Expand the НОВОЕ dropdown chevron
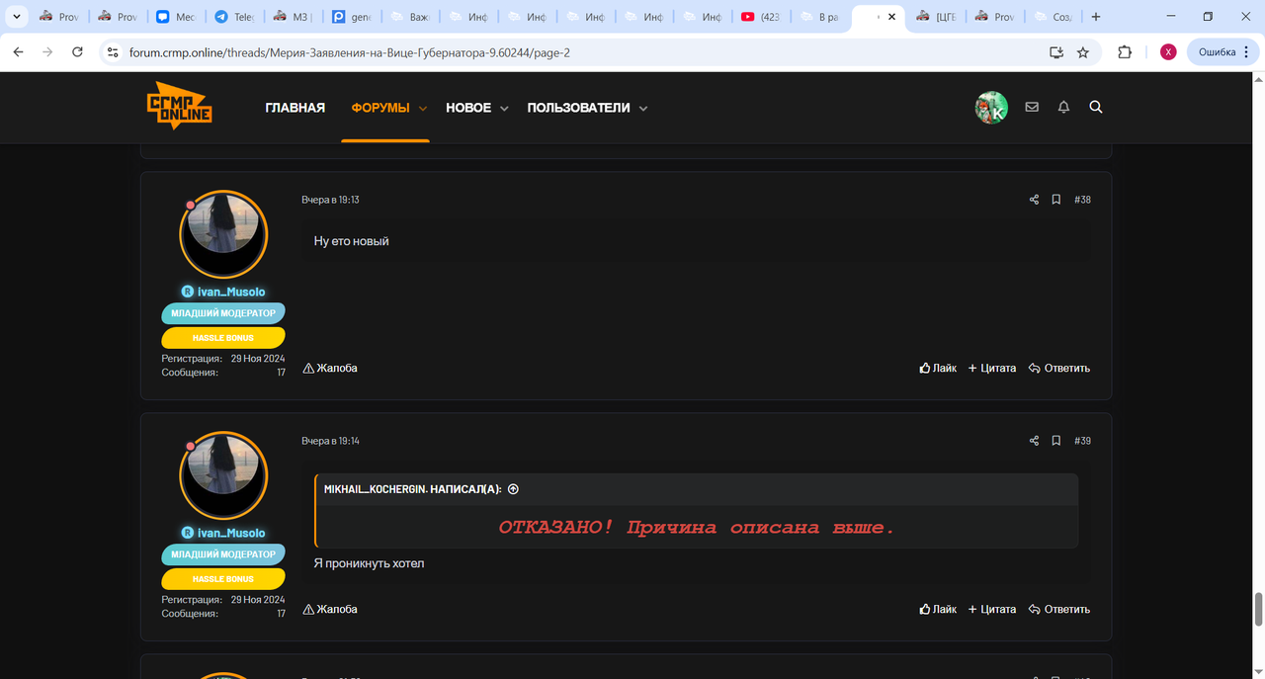 click(x=504, y=109)
